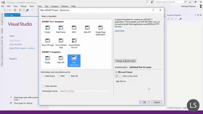The width and height of the screenshot is (203, 114).
Task: Pick the Azure Mobile Service template
Action: coord(74,43)
